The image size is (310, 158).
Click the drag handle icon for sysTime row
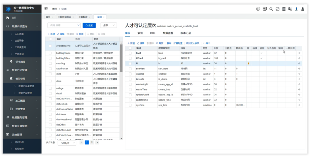tap(299, 105)
